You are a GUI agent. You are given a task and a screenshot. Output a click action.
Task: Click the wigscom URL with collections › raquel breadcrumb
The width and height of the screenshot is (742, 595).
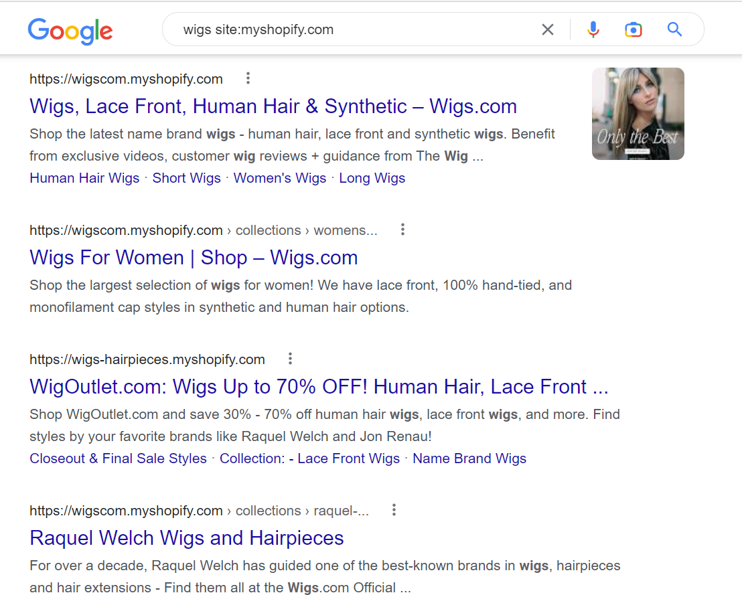click(199, 511)
